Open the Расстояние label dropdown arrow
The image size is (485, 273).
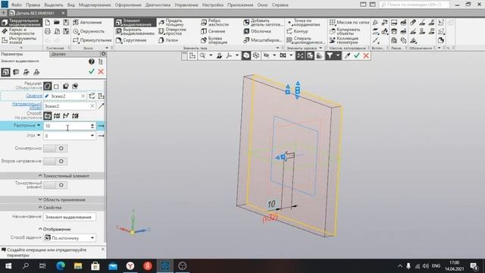click(39, 125)
